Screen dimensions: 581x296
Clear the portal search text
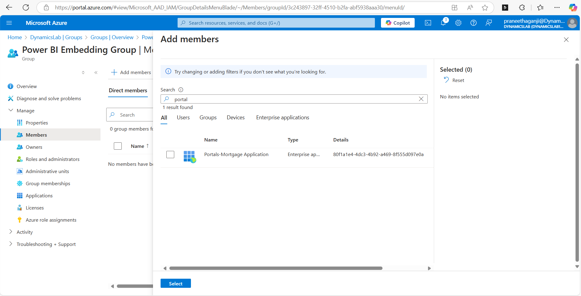[x=421, y=99]
